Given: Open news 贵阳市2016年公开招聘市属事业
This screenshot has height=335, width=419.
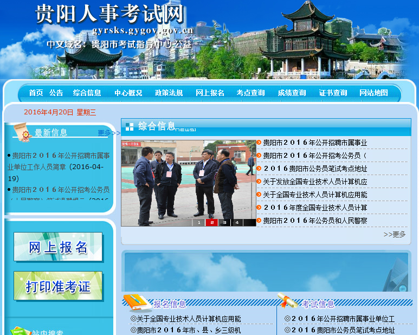Looking at the screenshot, I should [315, 143].
